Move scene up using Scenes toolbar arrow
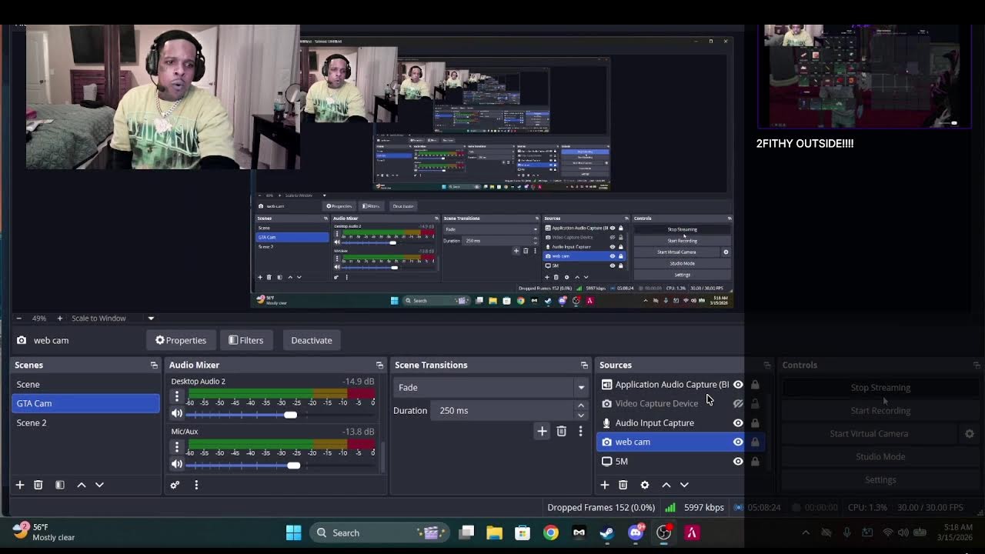This screenshot has height=554, width=985. pos(82,485)
